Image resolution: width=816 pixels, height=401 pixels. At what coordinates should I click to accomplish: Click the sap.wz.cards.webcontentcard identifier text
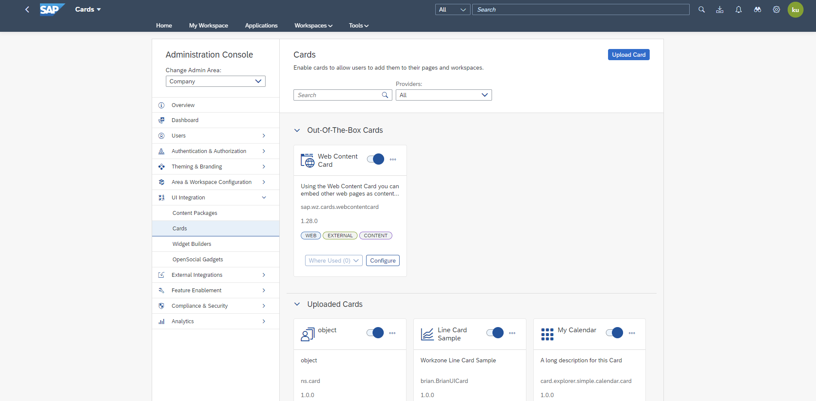tap(339, 207)
